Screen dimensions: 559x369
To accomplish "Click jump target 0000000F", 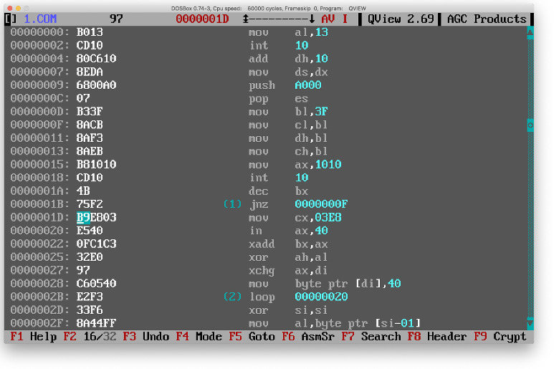I will (x=321, y=204).
